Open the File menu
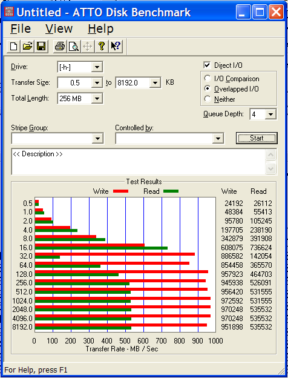The width and height of the screenshot is (288, 378). [x=21, y=29]
